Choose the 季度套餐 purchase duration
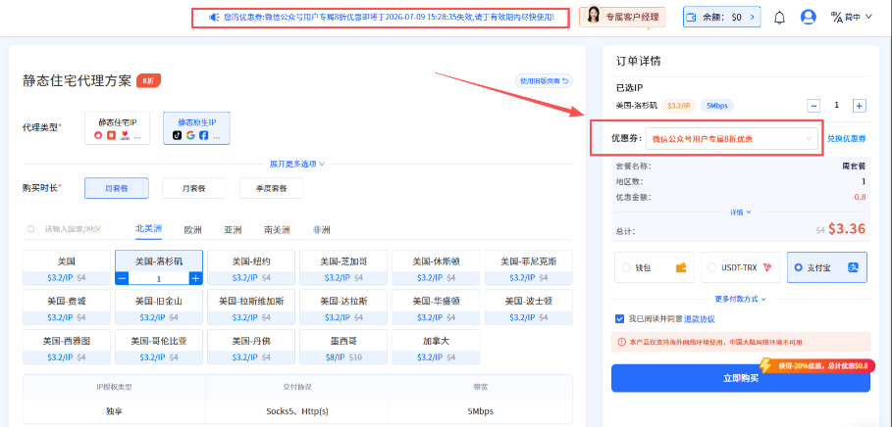This screenshot has width=892, height=427. pyautogui.click(x=272, y=188)
